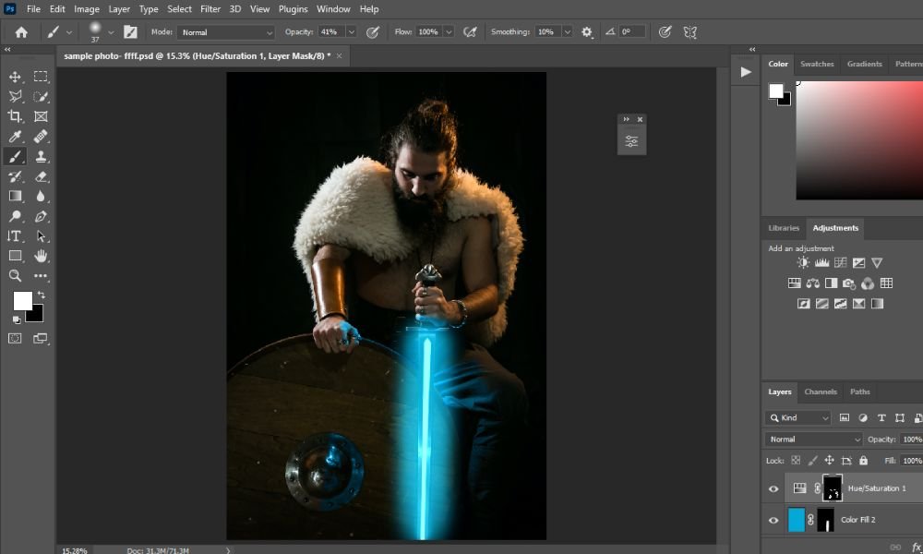This screenshot has height=554, width=923.
Task: Open the smoothing options gear
Action: coord(587,32)
